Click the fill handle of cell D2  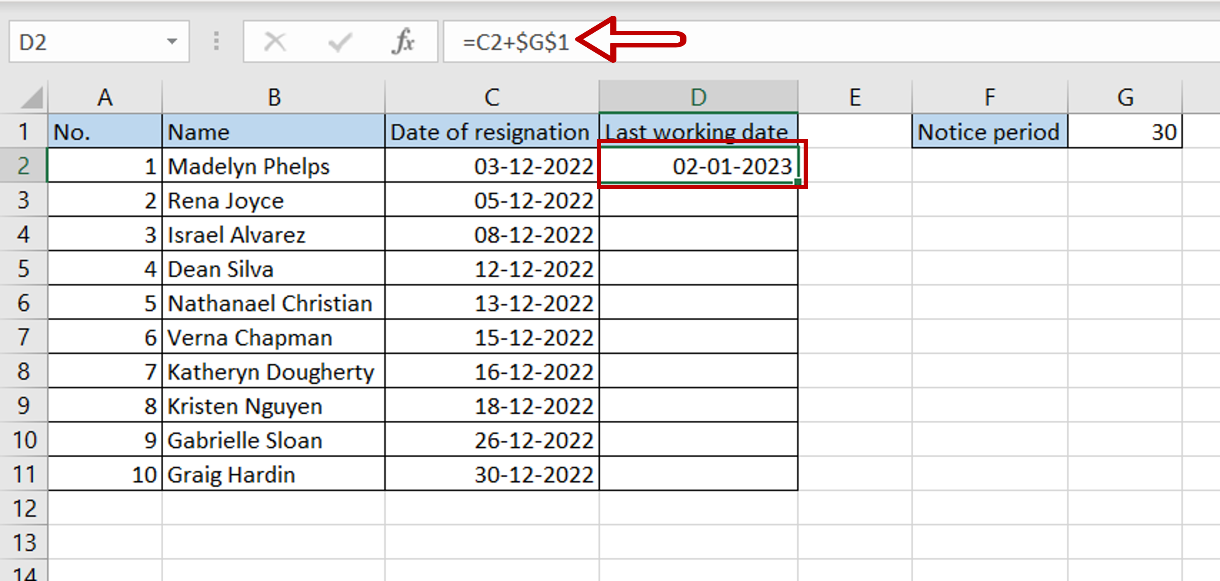point(798,181)
